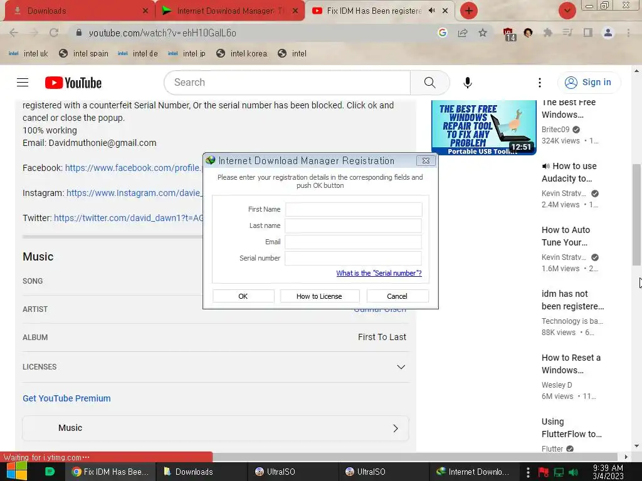Image resolution: width=642 pixels, height=481 pixels.
Task: Click green chat icon in taskbar
Action: tap(50, 472)
